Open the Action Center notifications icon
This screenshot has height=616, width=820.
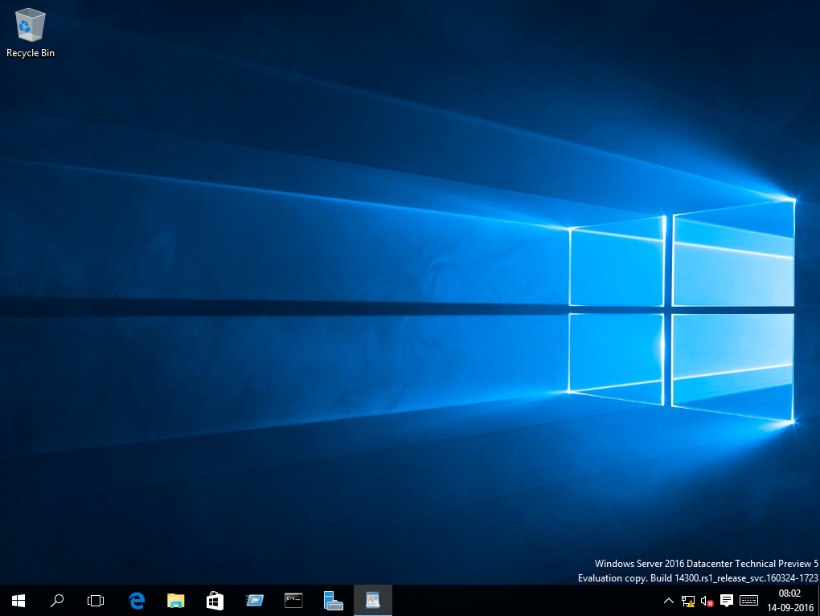coord(727,601)
